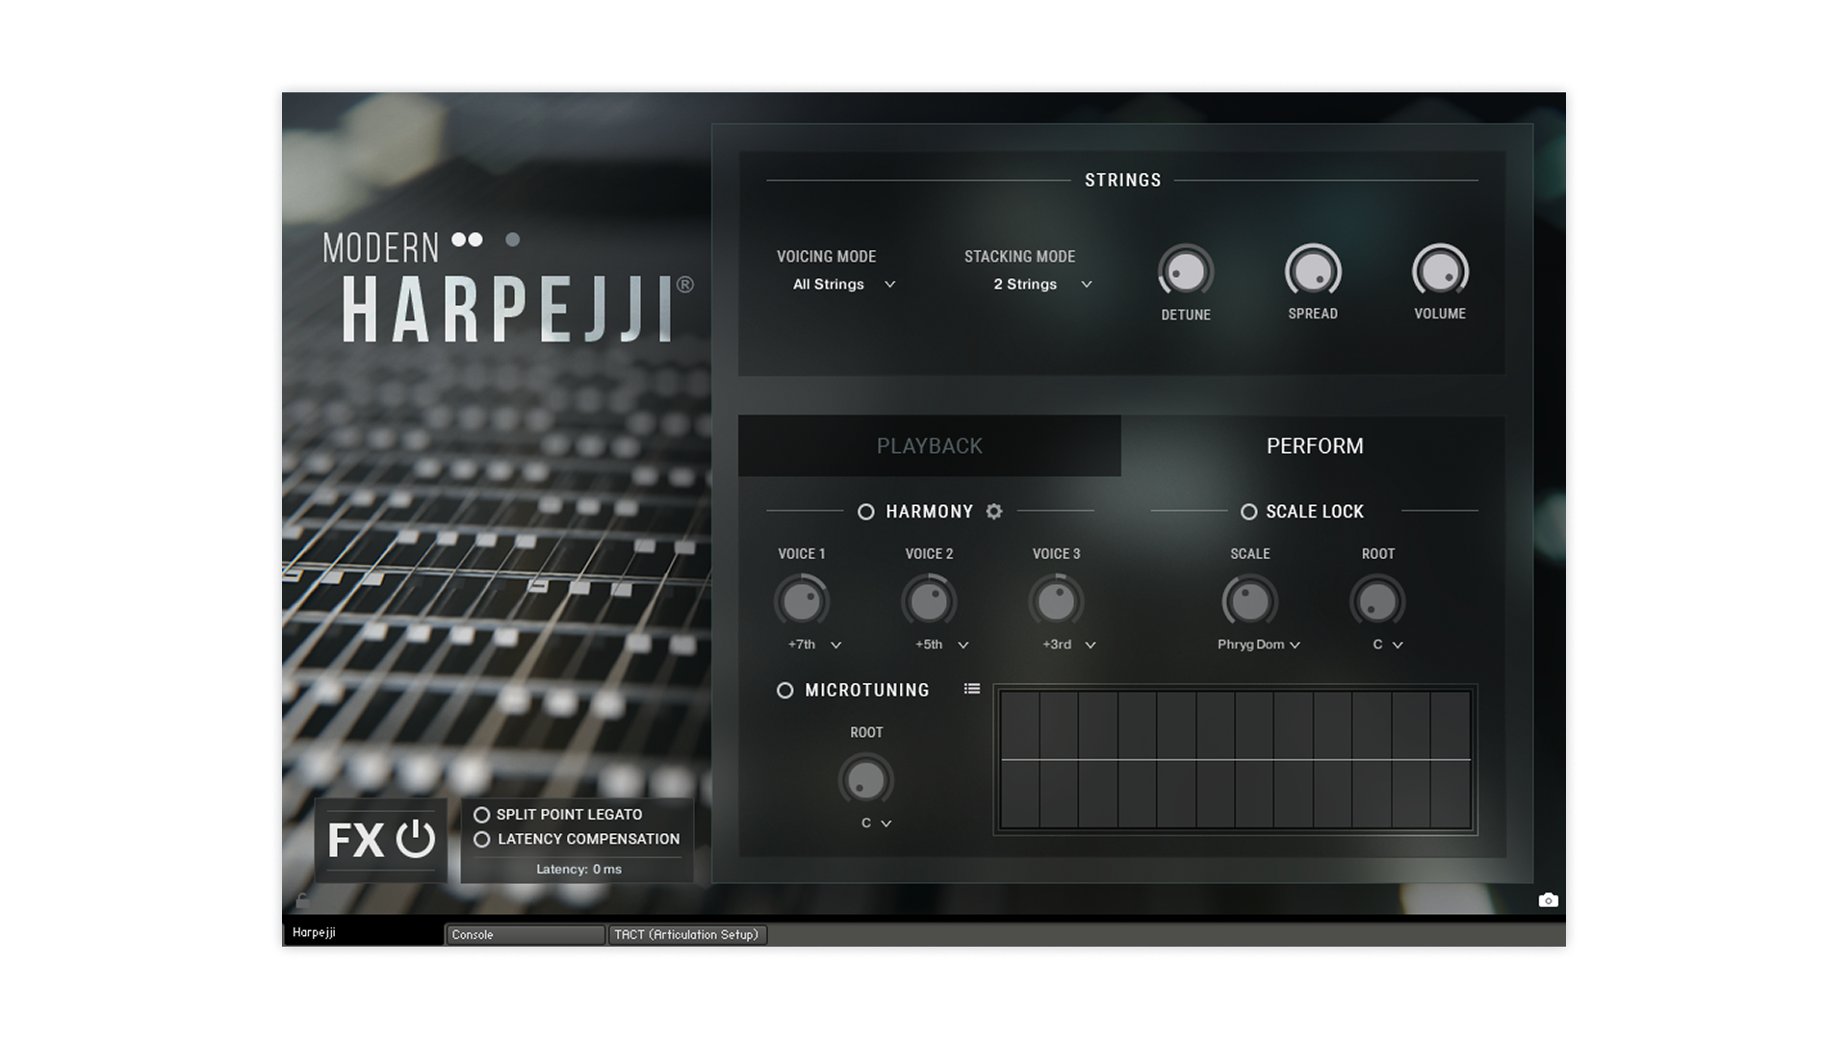Click the Scale knob
This screenshot has width=1848, height=1039.
pyautogui.click(x=1250, y=602)
